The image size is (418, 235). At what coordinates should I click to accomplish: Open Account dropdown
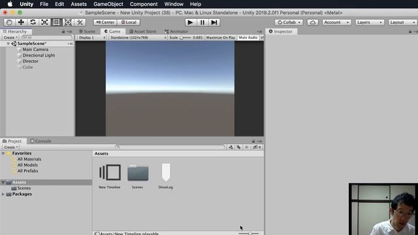[x=336, y=22]
